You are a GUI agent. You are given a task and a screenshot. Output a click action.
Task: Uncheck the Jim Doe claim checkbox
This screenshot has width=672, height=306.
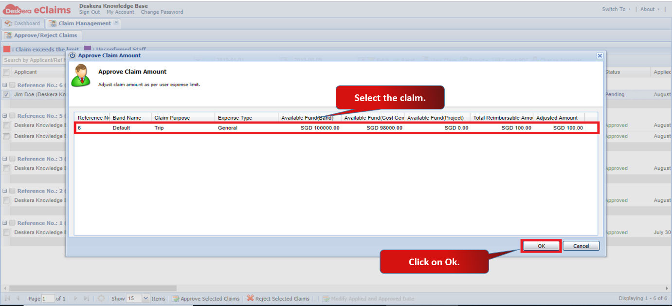[x=6, y=94]
